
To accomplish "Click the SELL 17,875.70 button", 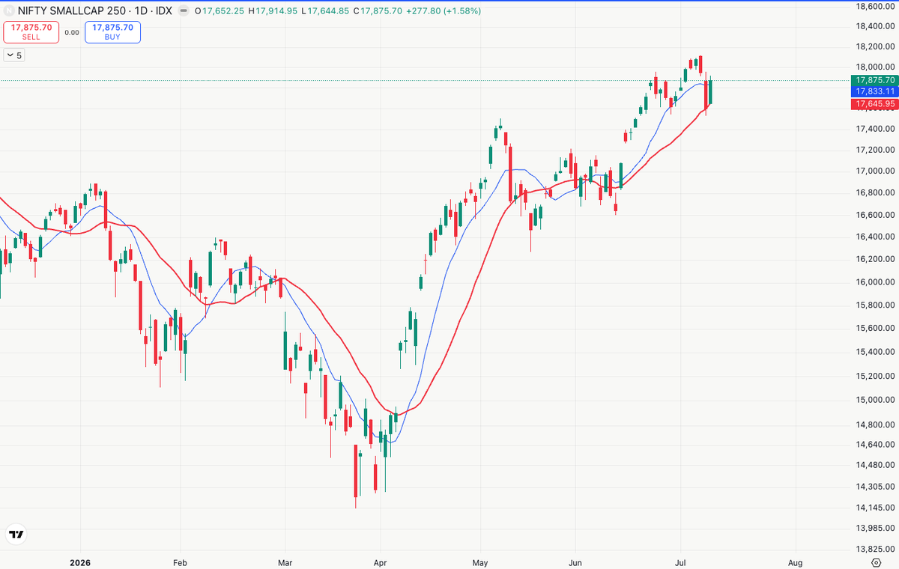I will coord(31,31).
